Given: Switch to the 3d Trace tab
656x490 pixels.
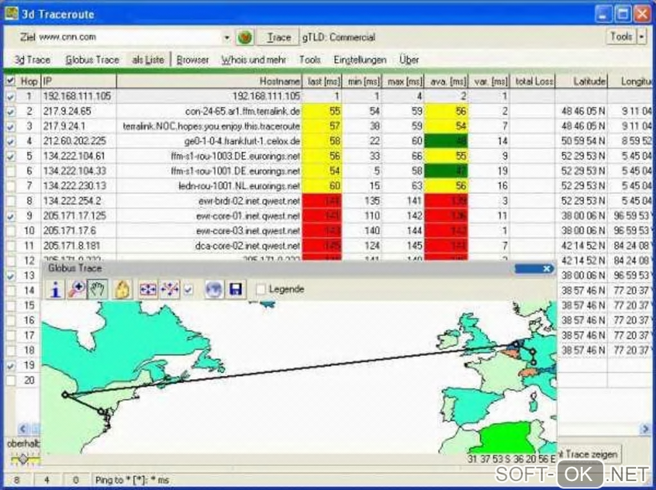Looking at the screenshot, I should coord(33,60).
